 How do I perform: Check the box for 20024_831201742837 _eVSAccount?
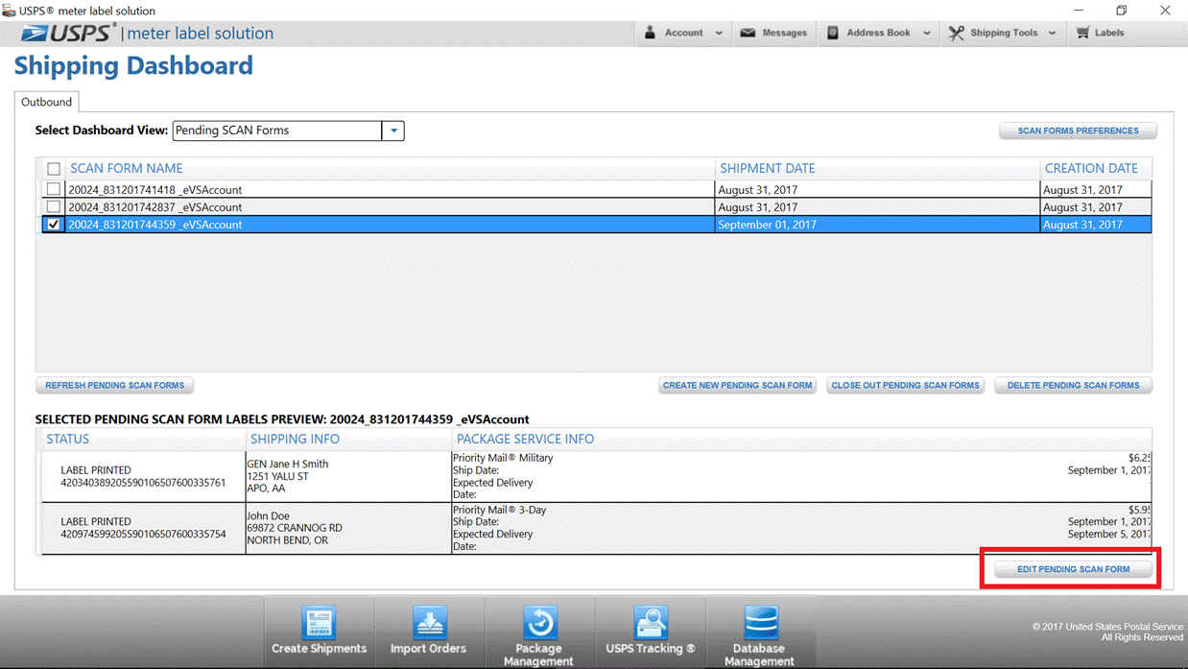point(54,207)
